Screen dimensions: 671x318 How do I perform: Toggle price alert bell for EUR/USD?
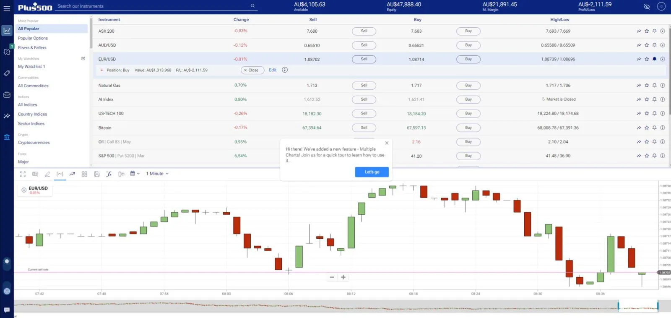coord(654,59)
